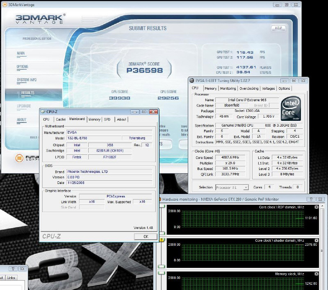The image size is (328, 290).
Task: Switch to SPD tab in CPU-Z
Action: pyautogui.click(x=107, y=120)
